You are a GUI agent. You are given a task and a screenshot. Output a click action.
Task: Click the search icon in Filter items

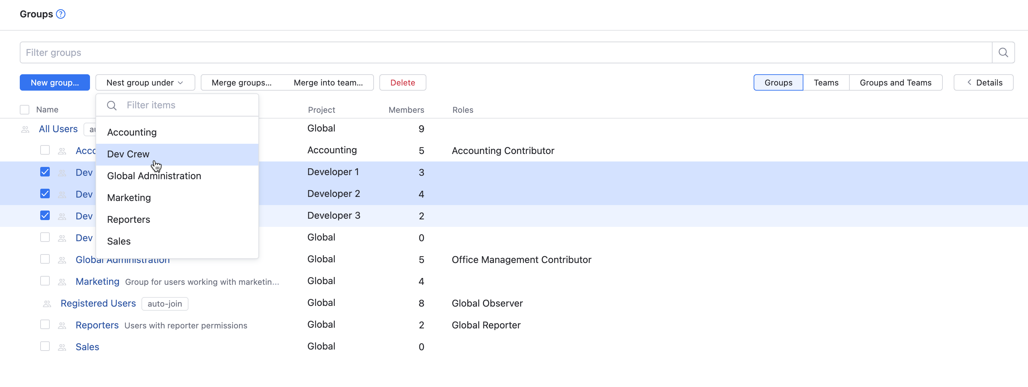coord(112,105)
